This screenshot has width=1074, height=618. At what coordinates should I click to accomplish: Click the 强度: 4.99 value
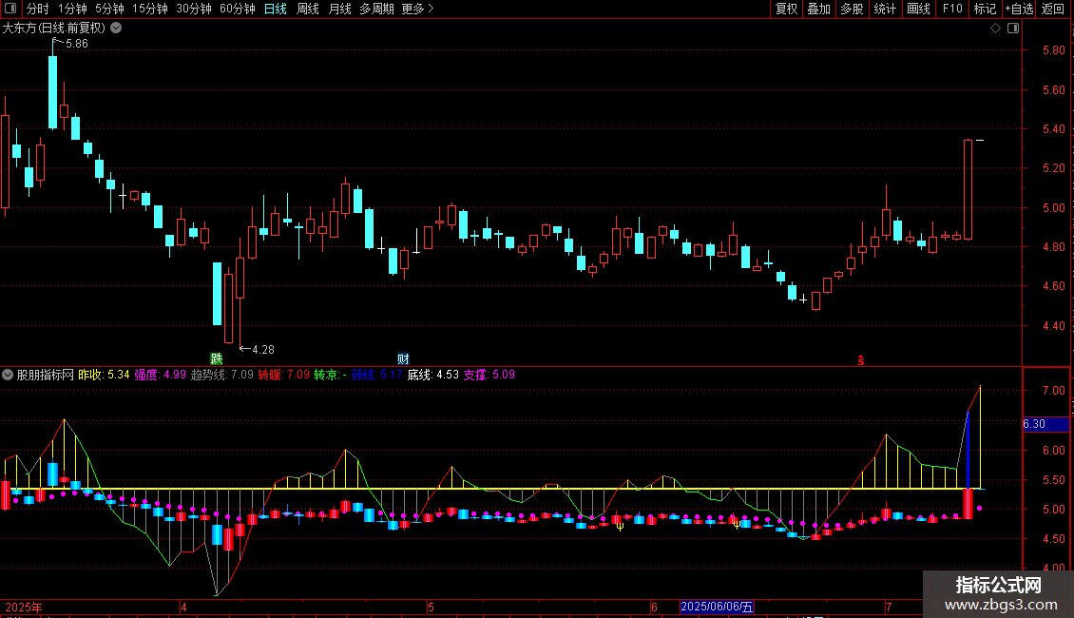click(x=161, y=375)
